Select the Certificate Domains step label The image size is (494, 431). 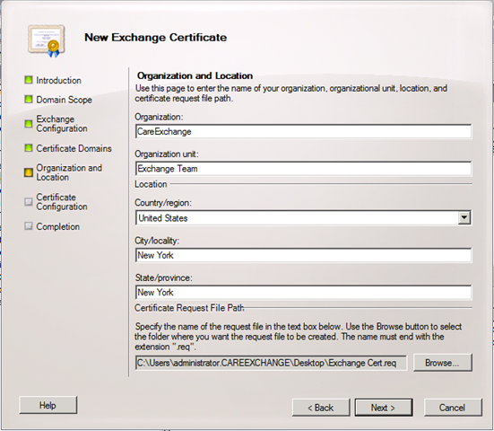[x=74, y=148]
